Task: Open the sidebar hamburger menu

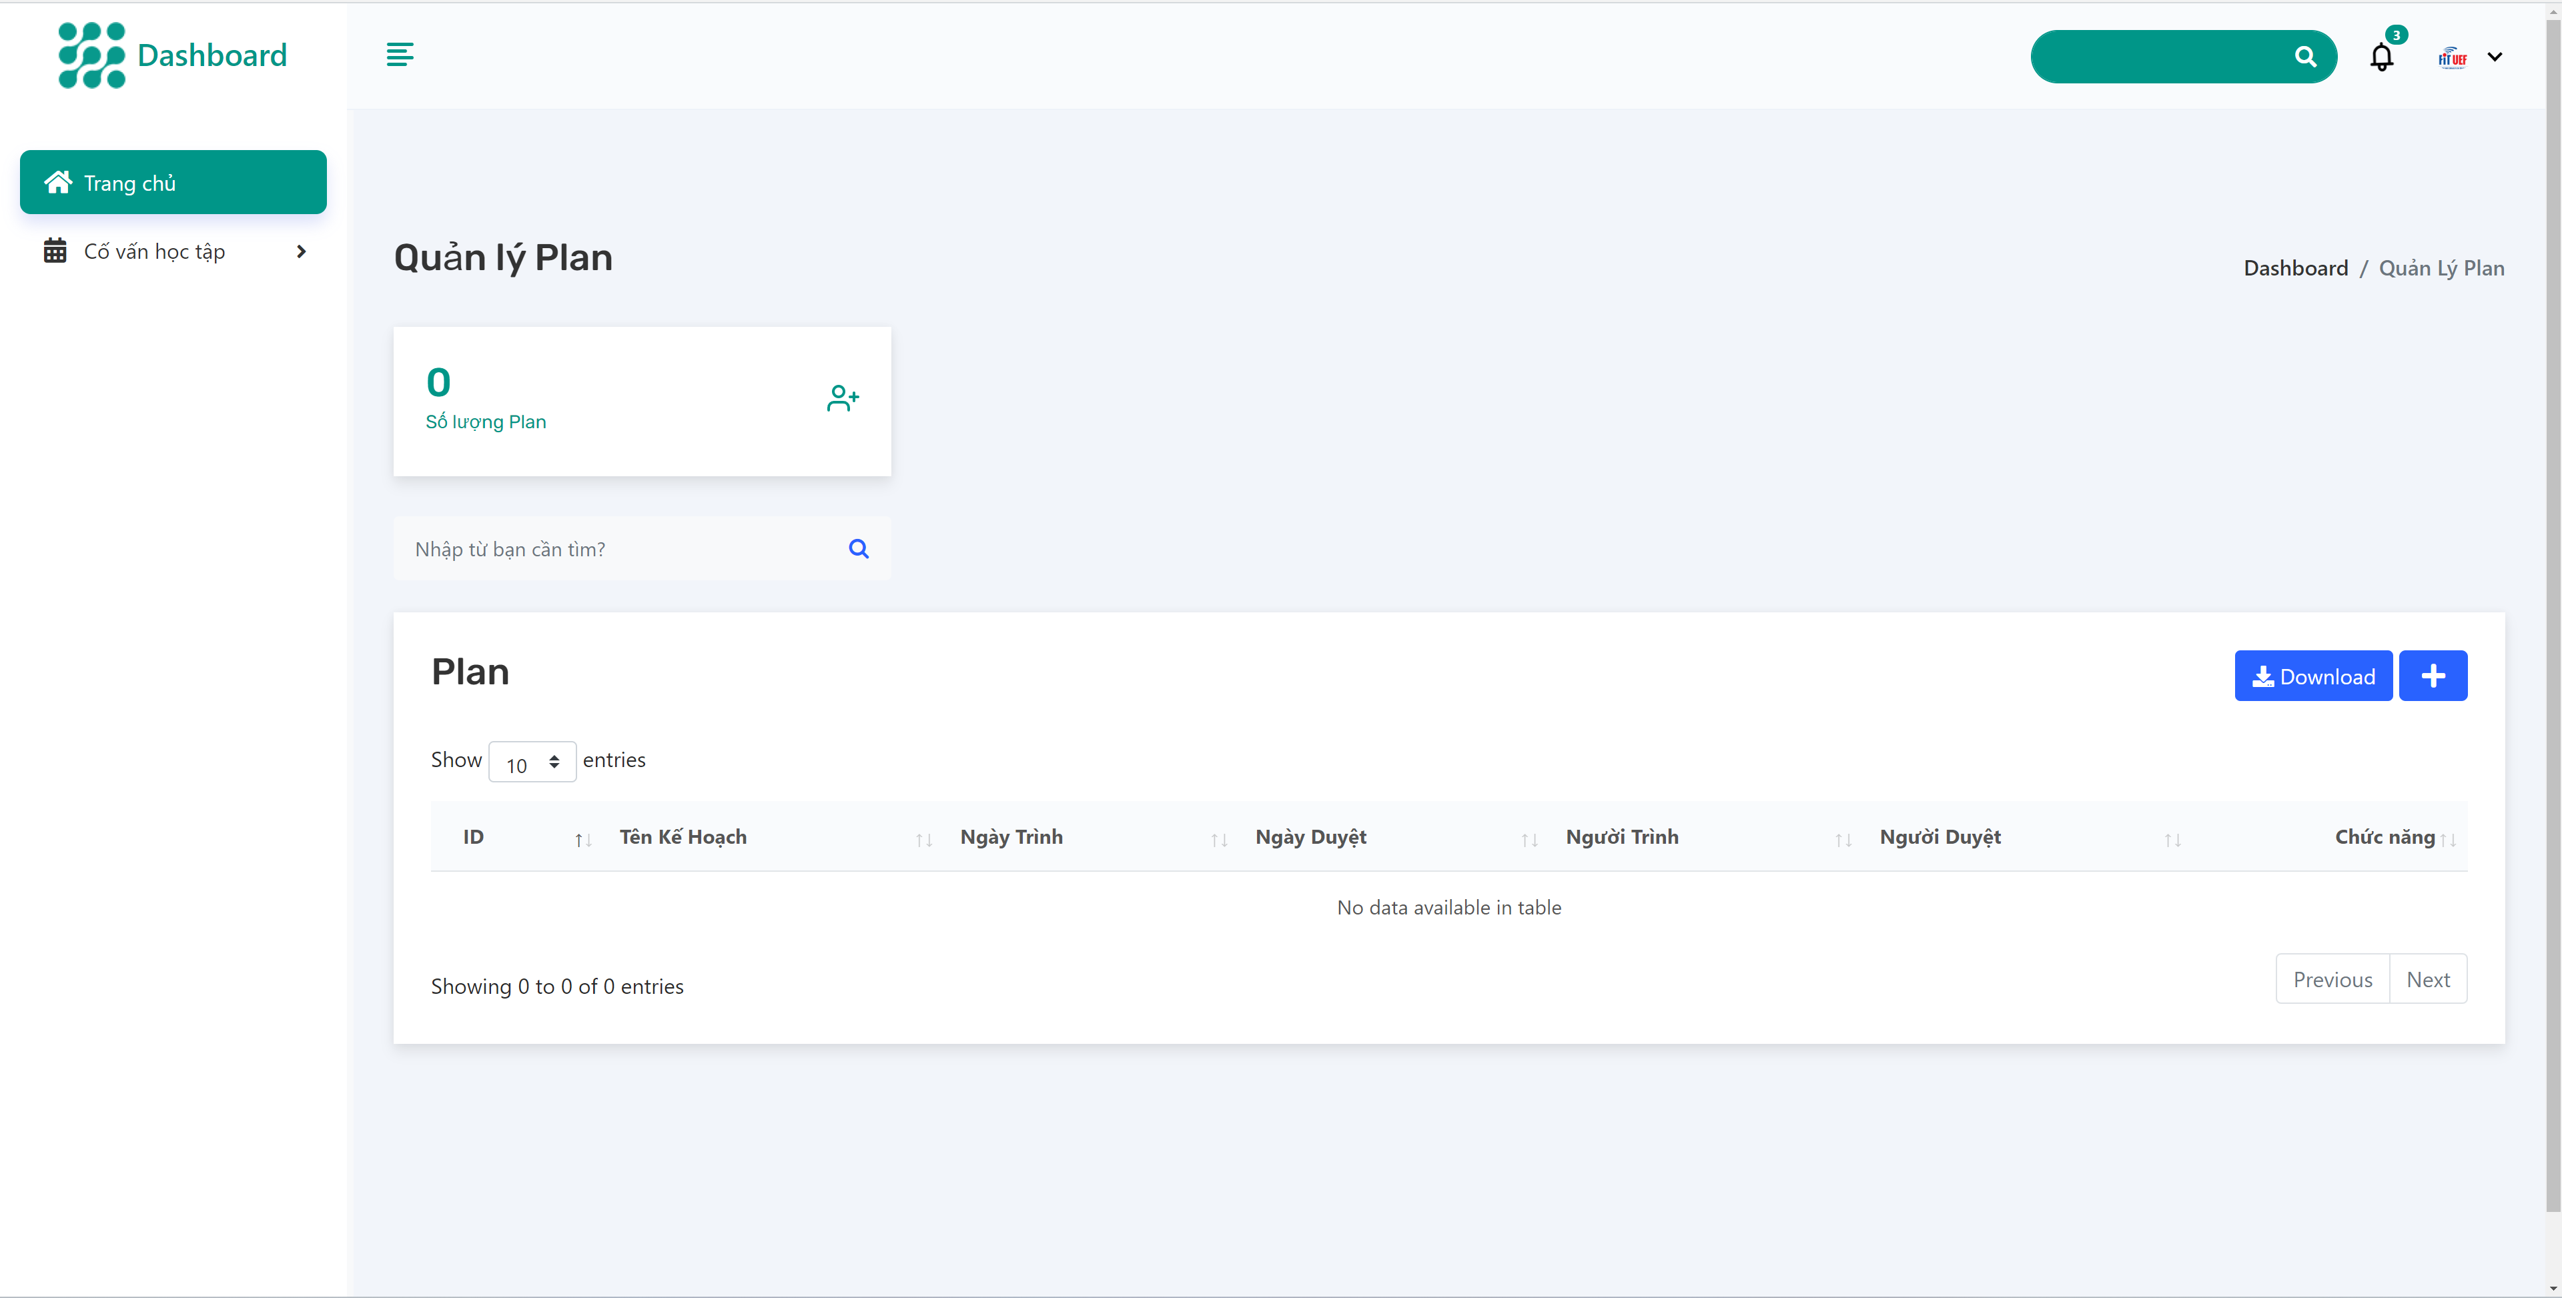Action: [400, 56]
